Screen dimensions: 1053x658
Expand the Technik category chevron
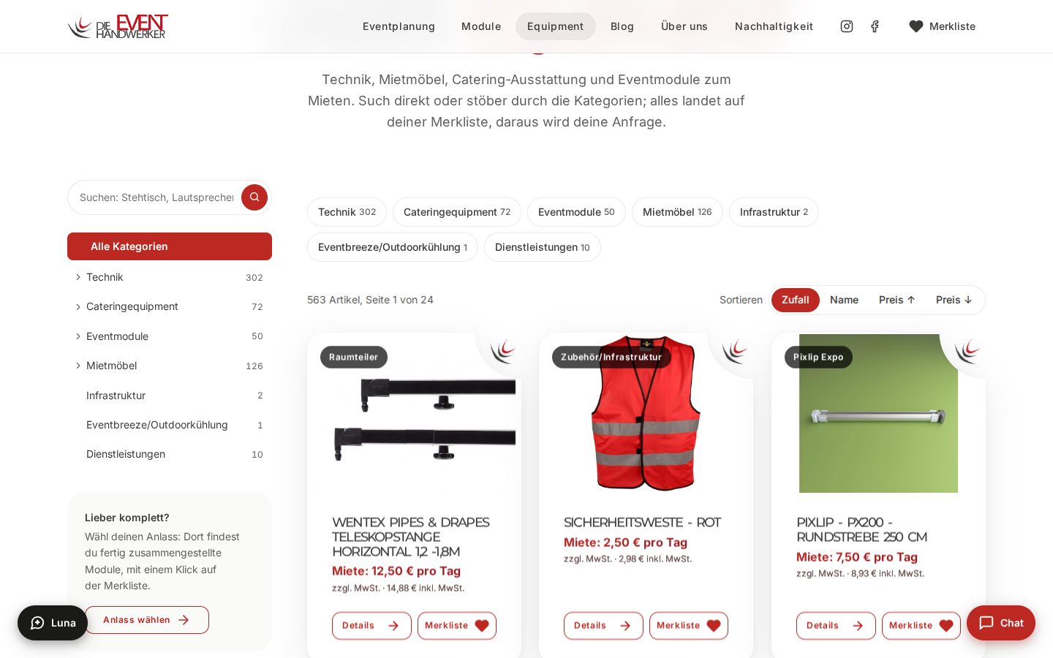pos(78,277)
